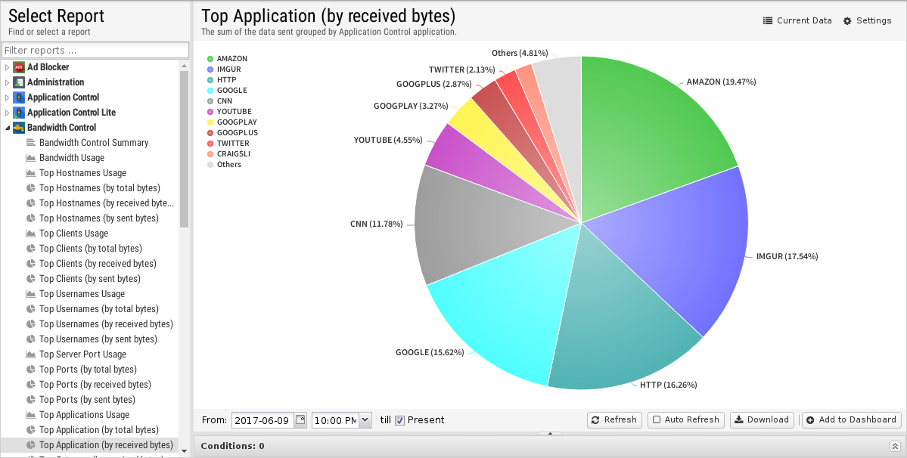This screenshot has width=907, height=458.
Task: Open the calendar date picker icon
Action: (300, 420)
